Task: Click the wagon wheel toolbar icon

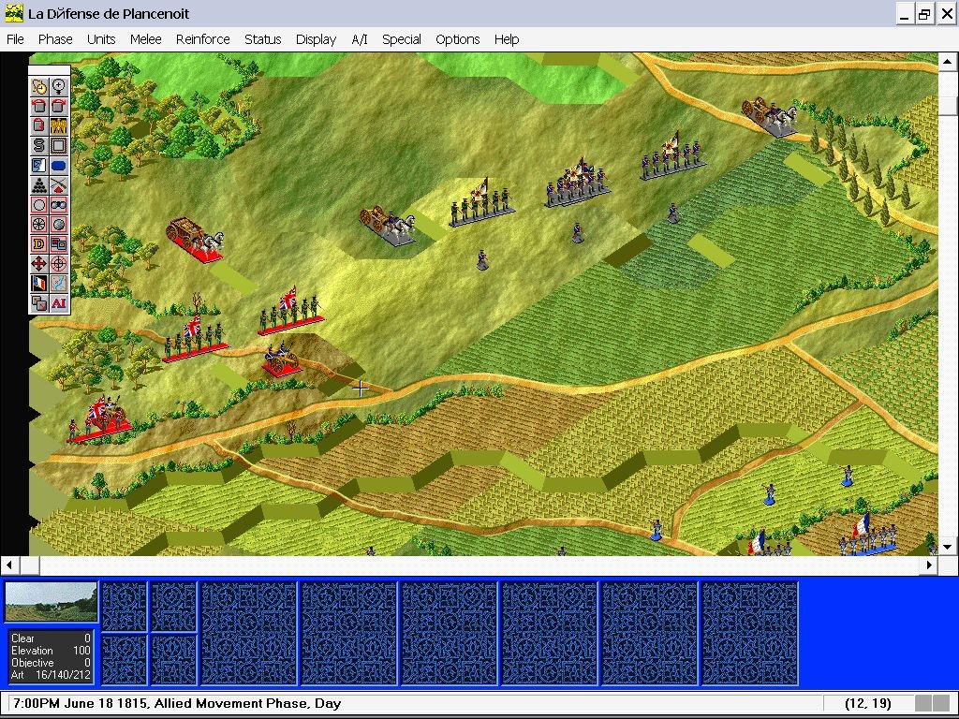Action: click(39, 224)
